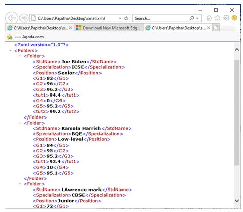The height and width of the screenshot is (212, 243).
Task: Open search provider dropdown arrow
Action: point(197,18)
